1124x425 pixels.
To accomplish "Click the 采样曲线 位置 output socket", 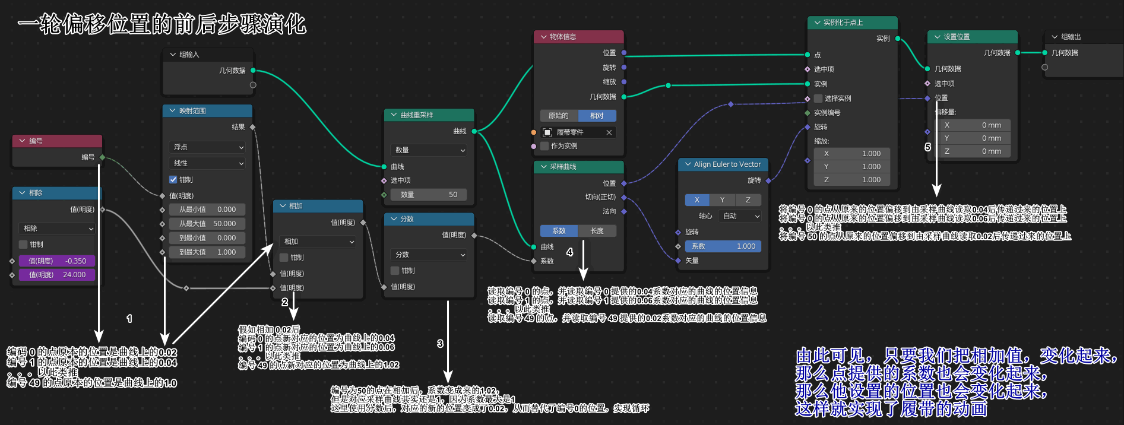I will pos(624,183).
